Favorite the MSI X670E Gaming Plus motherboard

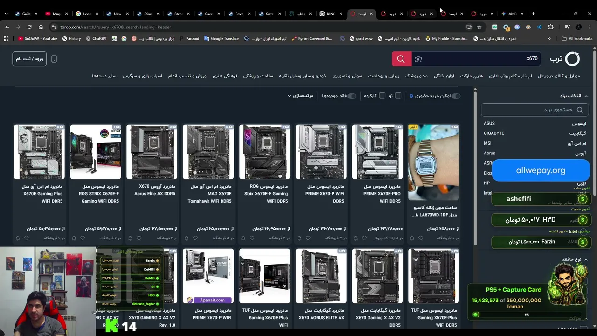click(27, 238)
